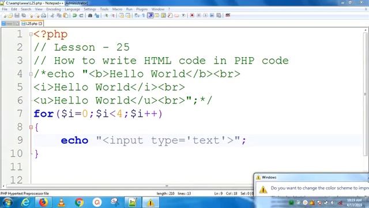The height and width of the screenshot is (208, 369).
Task: Click 'length : 210' in status bar
Action: pos(165,194)
